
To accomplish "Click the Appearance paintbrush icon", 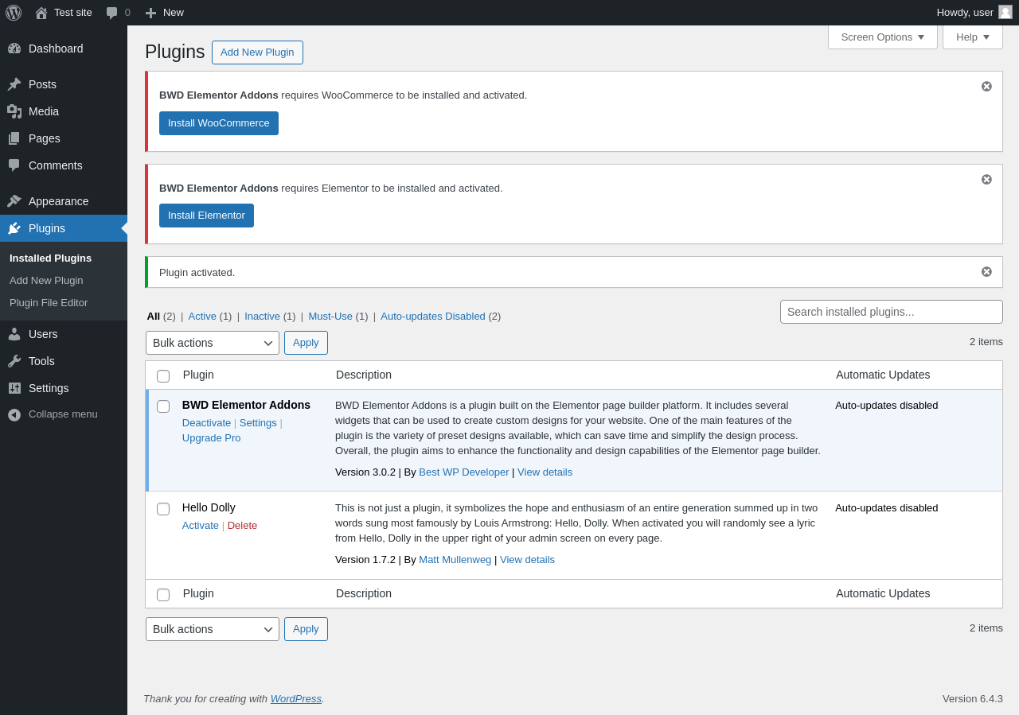I will [14, 201].
